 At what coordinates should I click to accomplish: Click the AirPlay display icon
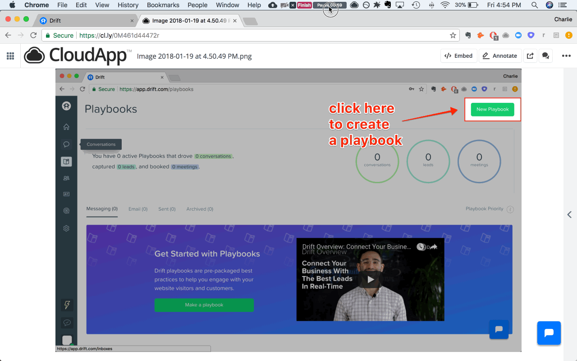(x=400, y=5)
